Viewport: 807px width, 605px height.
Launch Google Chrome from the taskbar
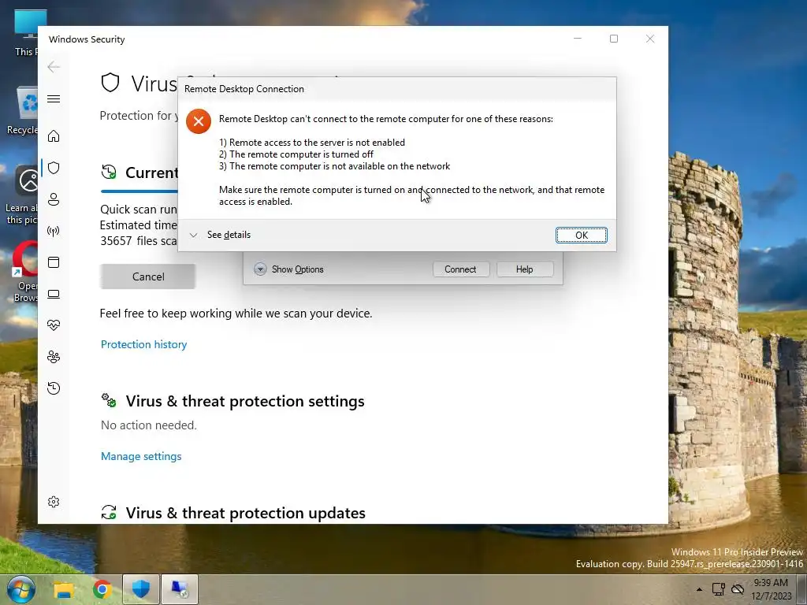(x=102, y=589)
